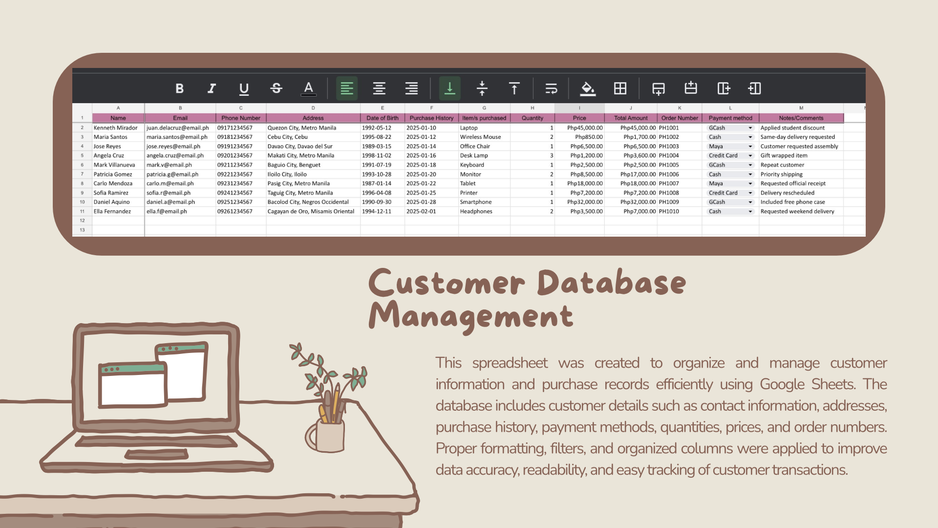Click the insert row above icon
The image size is (938, 528).
[690, 88]
